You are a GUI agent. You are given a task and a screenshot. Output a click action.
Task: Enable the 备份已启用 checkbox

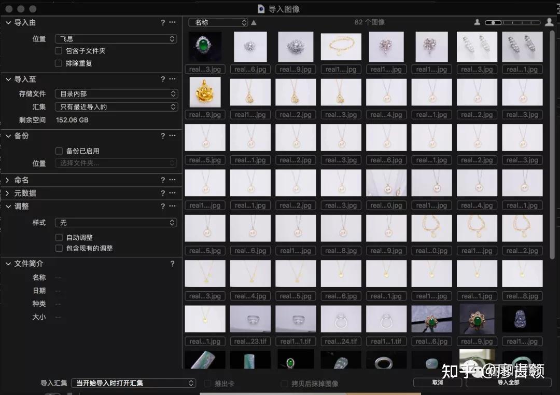coord(59,151)
